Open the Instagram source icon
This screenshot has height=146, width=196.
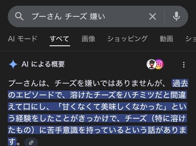pyautogui.click(x=160, y=64)
